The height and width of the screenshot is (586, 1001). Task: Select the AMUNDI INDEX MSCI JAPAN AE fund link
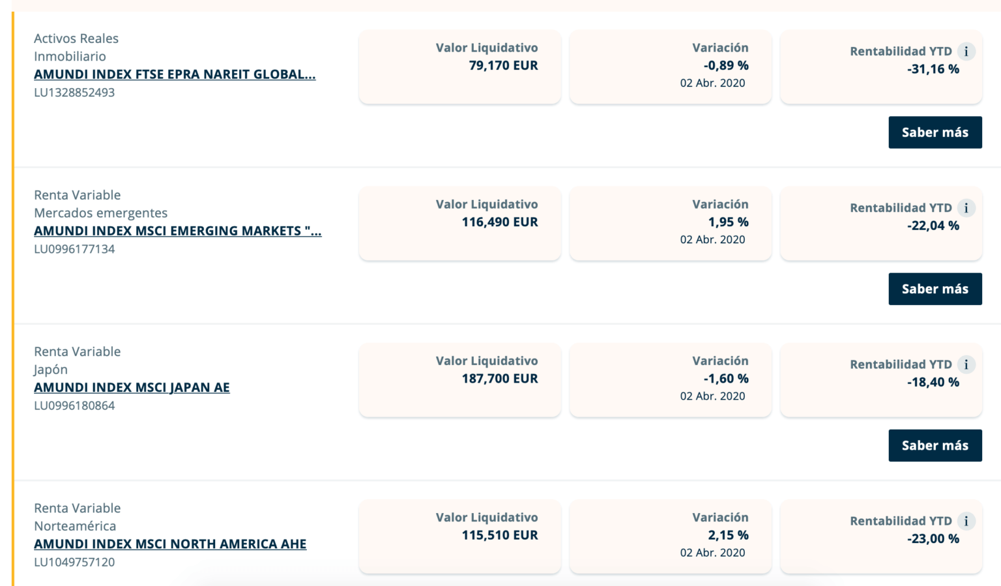pos(132,387)
